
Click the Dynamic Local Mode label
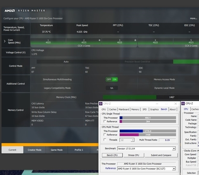pyautogui.click(x=164, y=88)
